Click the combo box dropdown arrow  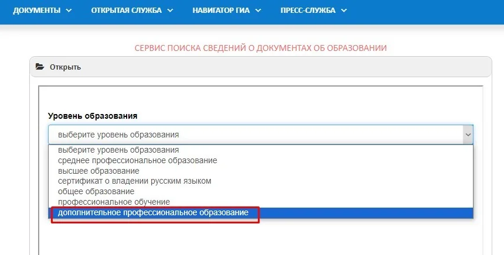[x=468, y=135]
